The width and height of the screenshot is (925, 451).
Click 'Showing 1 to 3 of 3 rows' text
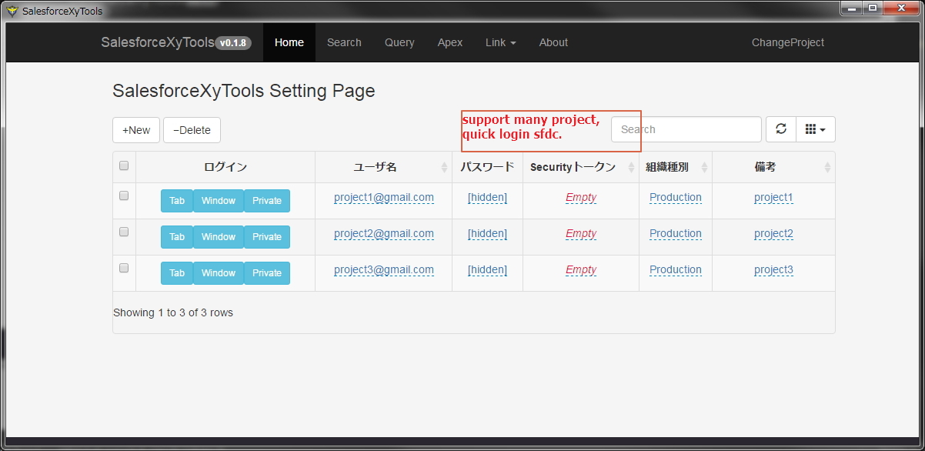173,312
